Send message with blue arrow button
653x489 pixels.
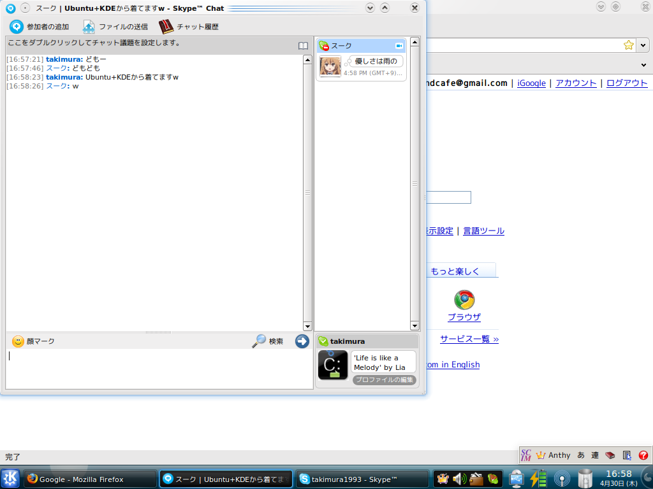(302, 341)
